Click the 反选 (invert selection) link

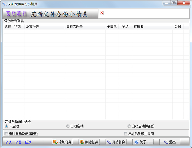28,142
